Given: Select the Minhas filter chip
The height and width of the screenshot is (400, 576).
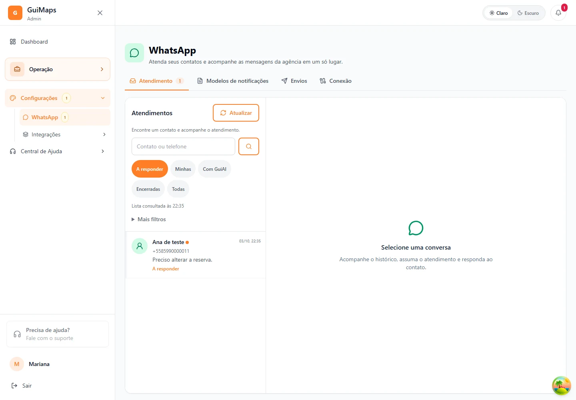Looking at the screenshot, I should 183,169.
